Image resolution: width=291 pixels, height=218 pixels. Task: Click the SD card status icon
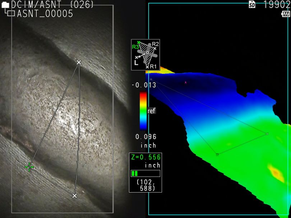252,5
